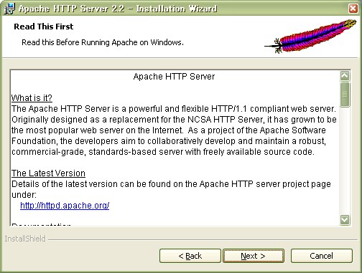Viewport: 362px width, 273px height.
Task: Click 'The Latest Version' heading
Action: (x=48, y=173)
